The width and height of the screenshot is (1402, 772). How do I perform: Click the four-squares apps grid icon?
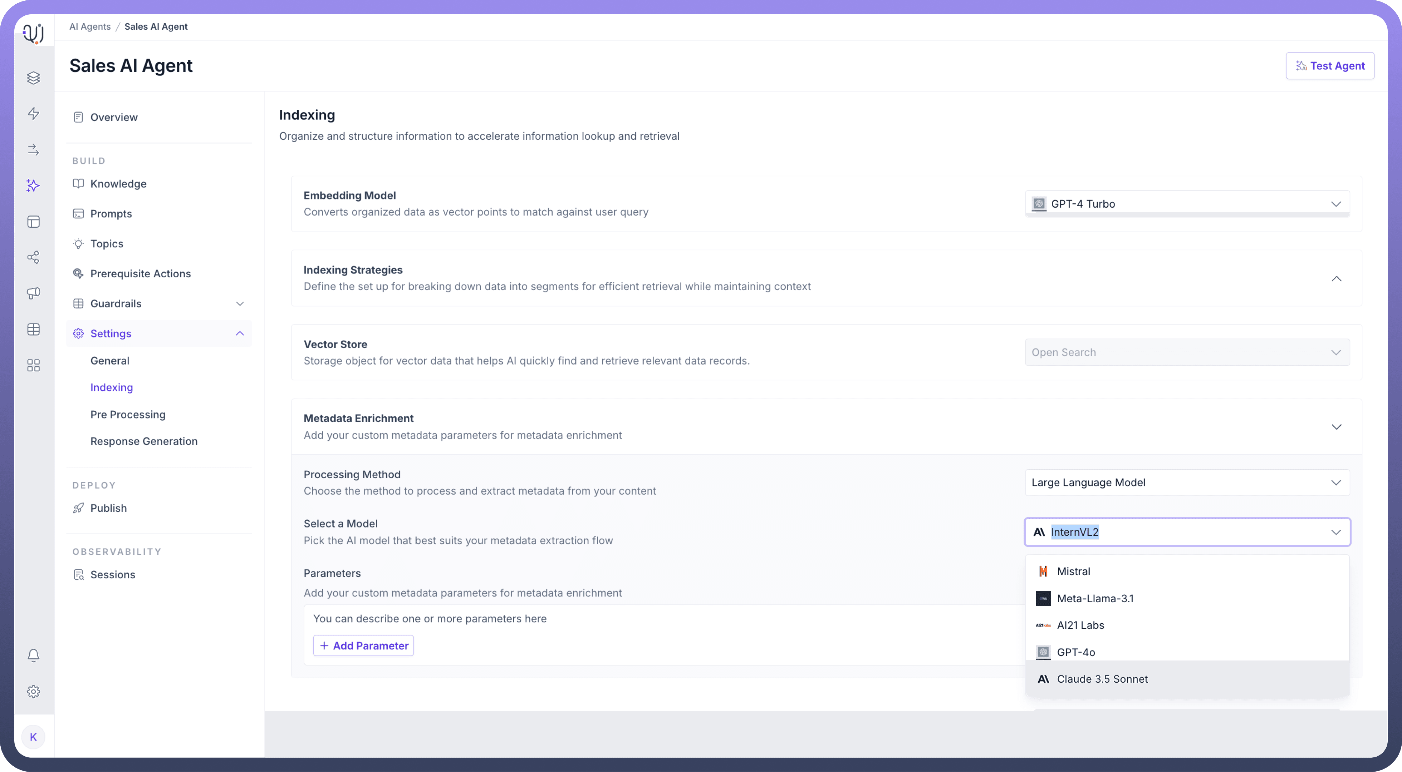point(33,365)
